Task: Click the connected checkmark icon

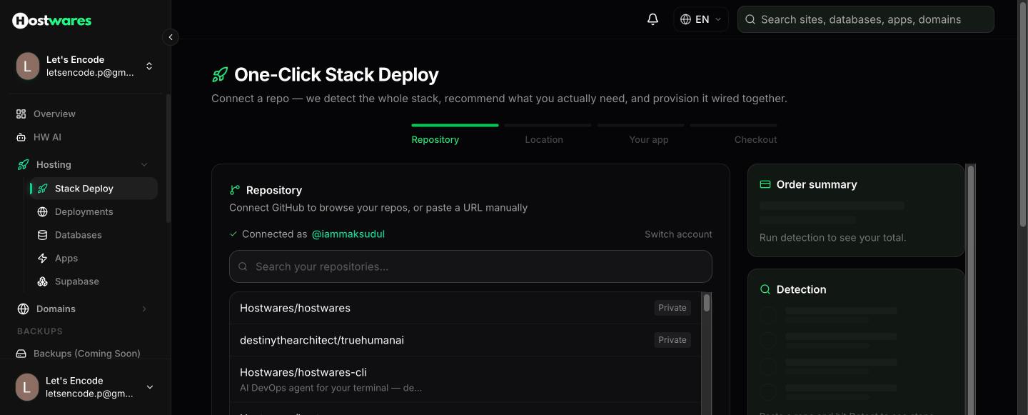Action: (233, 234)
